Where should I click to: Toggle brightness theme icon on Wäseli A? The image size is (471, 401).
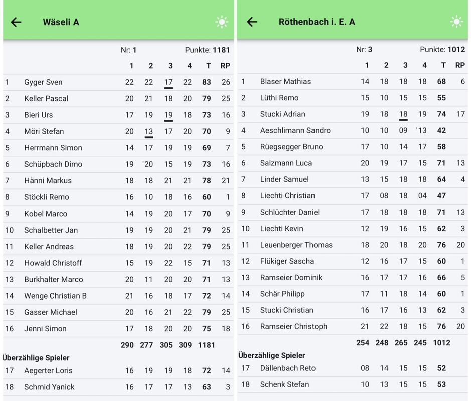221,22
